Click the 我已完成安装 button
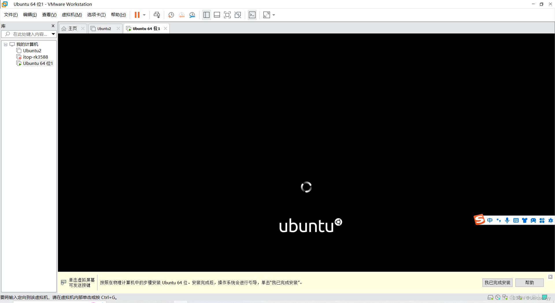This screenshot has width=555, height=303. pyautogui.click(x=497, y=283)
